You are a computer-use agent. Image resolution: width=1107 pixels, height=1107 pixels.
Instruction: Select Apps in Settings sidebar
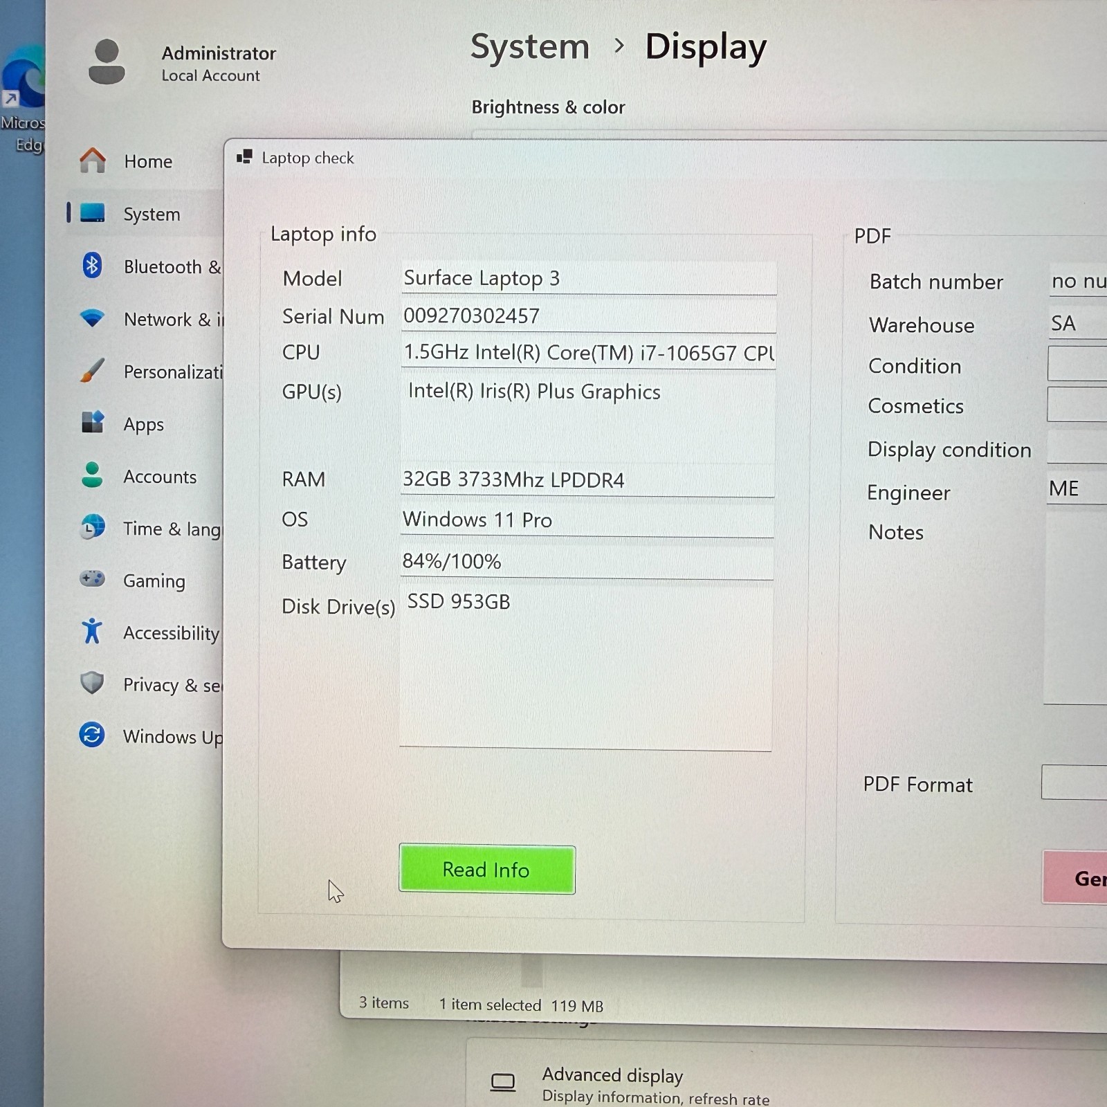pyautogui.click(x=144, y=424)
